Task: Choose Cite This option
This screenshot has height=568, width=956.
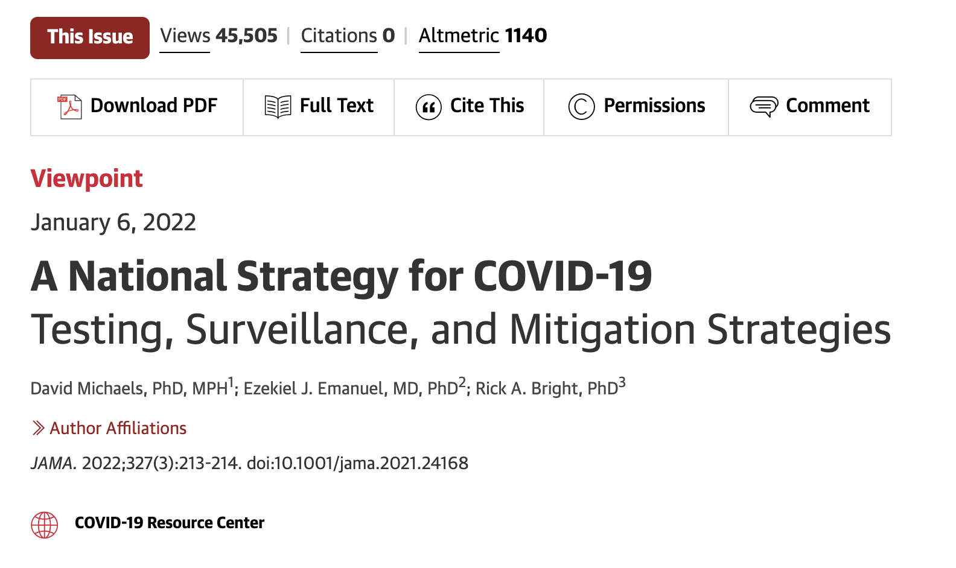Action: (469, 107)
